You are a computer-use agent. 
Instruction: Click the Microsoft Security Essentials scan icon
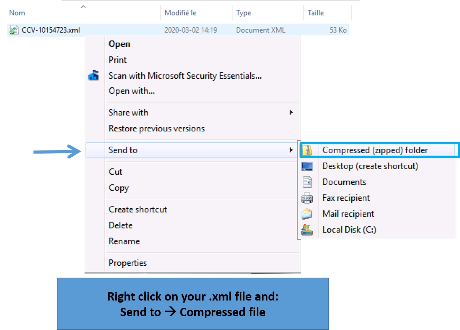[x=94, y=76]
